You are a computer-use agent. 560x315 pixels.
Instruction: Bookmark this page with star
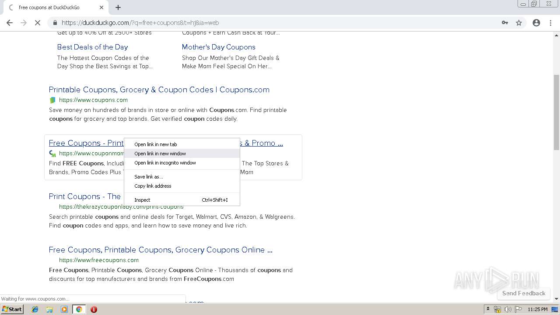pyautogui.click(x=519, y=23)
